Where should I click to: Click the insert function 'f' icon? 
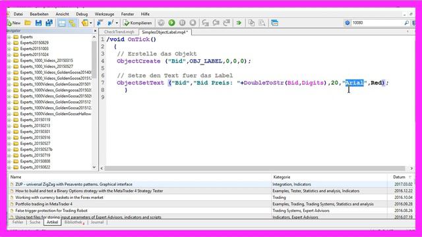point(110,23)
